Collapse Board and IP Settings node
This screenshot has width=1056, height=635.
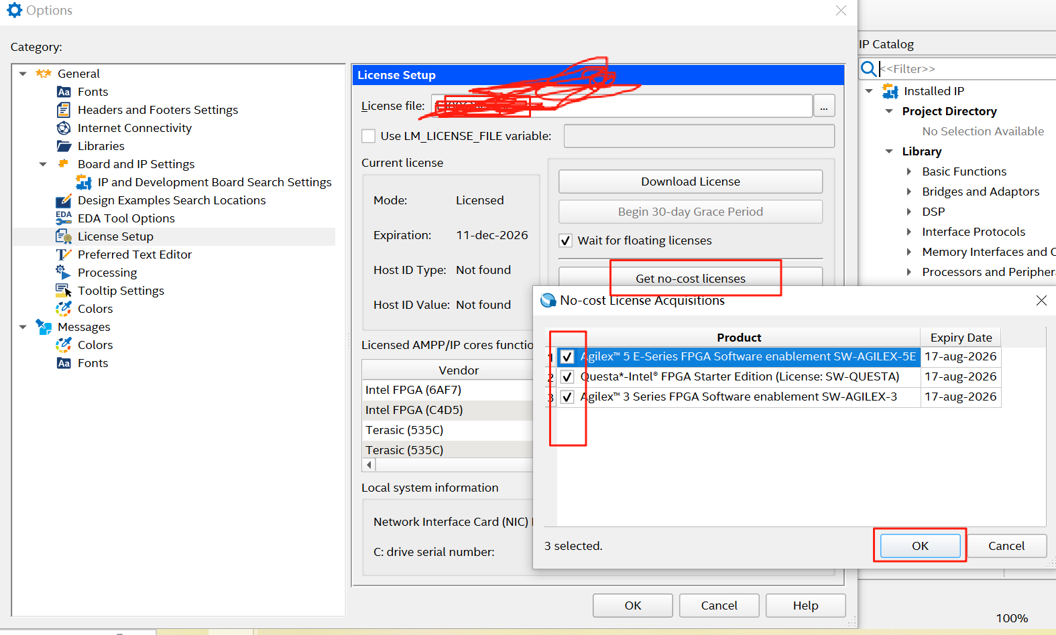[43, 164]
